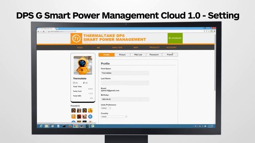Viewport: 255px width, 143px height.
Task: Select the Profile tab
Action: (106, 55)
